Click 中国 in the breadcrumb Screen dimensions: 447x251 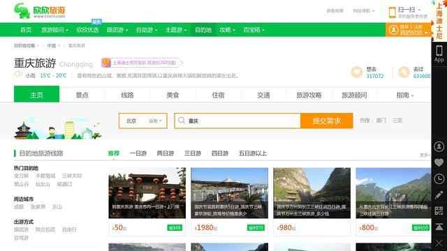click(52, 45)
